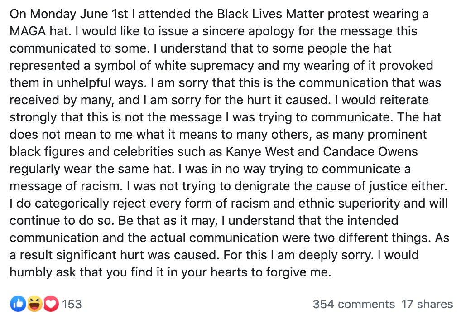Open the 354 comments link

click(354, 304)
